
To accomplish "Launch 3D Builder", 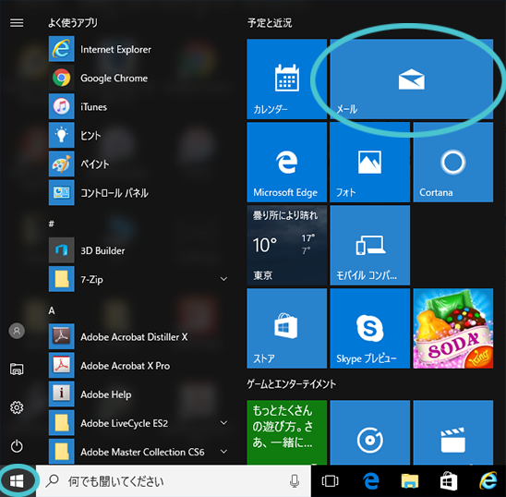I will (139, 250).
